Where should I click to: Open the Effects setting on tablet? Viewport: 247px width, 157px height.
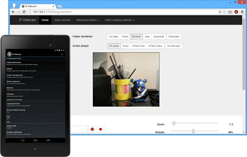[36, 70]
